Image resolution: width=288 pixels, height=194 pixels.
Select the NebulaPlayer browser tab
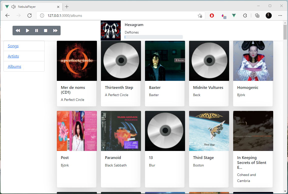(x=32, y=7)
